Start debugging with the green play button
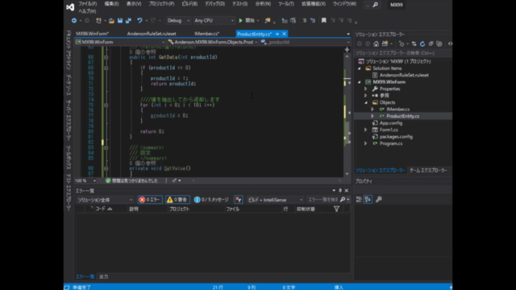 [240, 20]
